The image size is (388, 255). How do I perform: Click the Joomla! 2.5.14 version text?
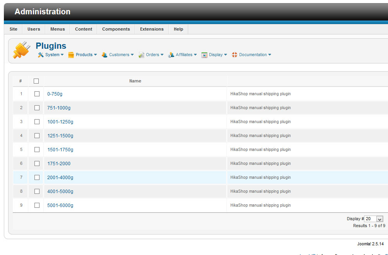[x=371, y=244]
